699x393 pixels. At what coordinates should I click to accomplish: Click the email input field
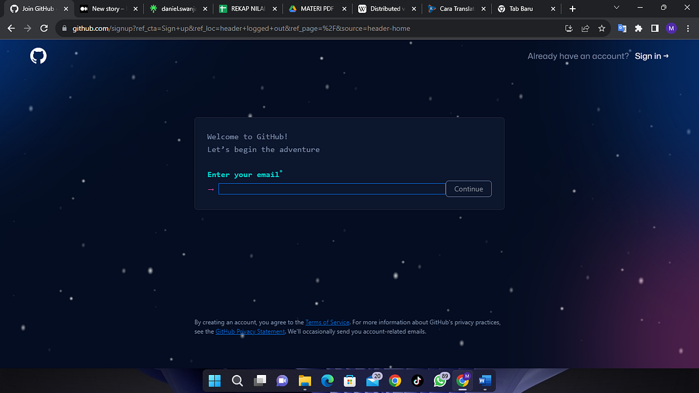tap(331, 189)
